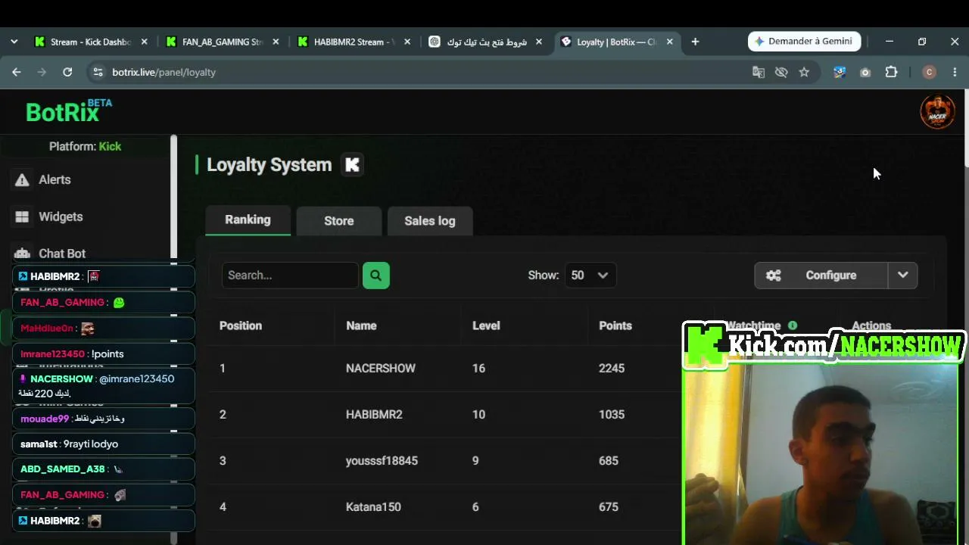Open Chat Bot in the sidebar
The height and width of the screenshot is (545, 969).
[x=62, y=254]
